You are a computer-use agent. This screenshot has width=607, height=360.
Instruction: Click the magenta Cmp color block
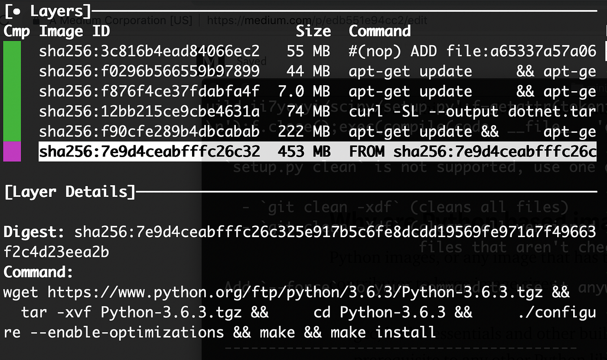(12, 152)
